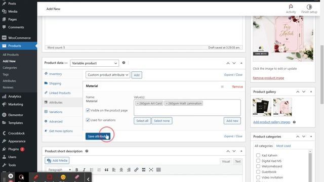Insert a blockquote

[x=106, y=170]
